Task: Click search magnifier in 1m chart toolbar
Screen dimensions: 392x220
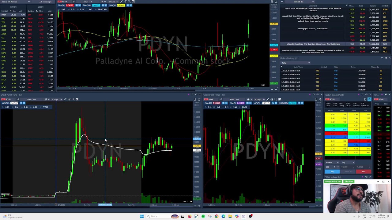Action: [x=276, y=99]
